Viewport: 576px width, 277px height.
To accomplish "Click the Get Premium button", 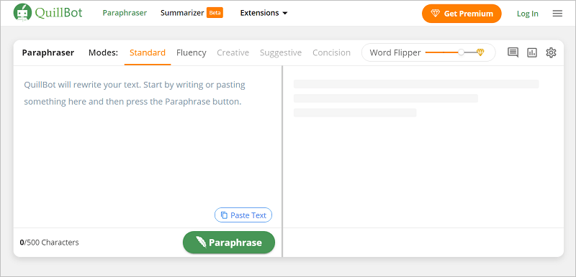I will pos(462,14).
